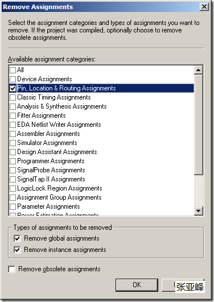The height and width of the screenshot is (302, 214).
Task: Click the list scroll up arrow
Action: pyautogui.click(x=199, y=70)
